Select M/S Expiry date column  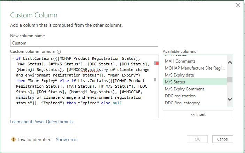195,75
